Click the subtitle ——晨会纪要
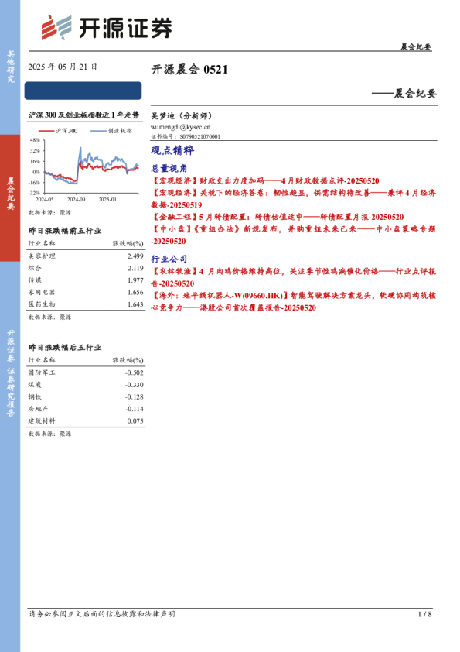460x652 pixels. tap(404, 93)
